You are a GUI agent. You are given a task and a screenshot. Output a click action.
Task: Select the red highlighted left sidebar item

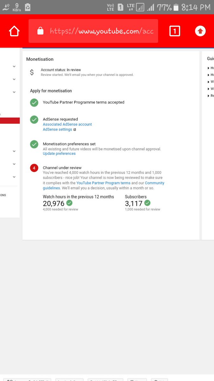pos(10,121)
